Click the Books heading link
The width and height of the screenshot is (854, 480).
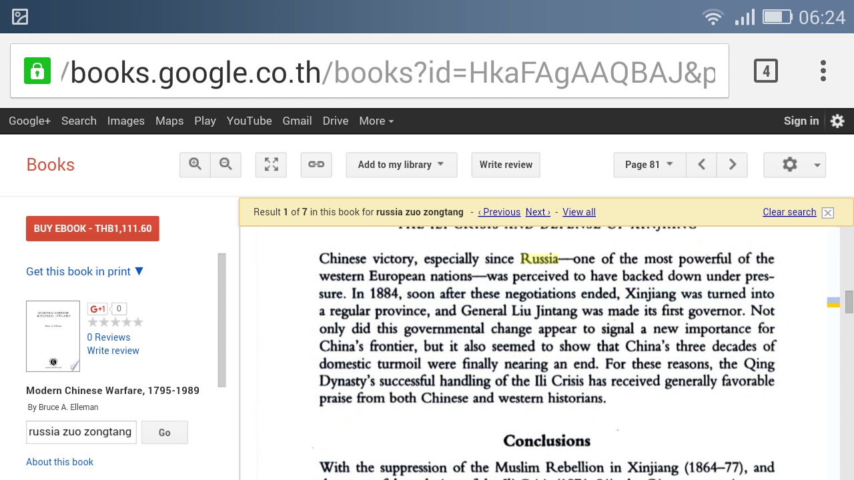(x=51, y=165)
